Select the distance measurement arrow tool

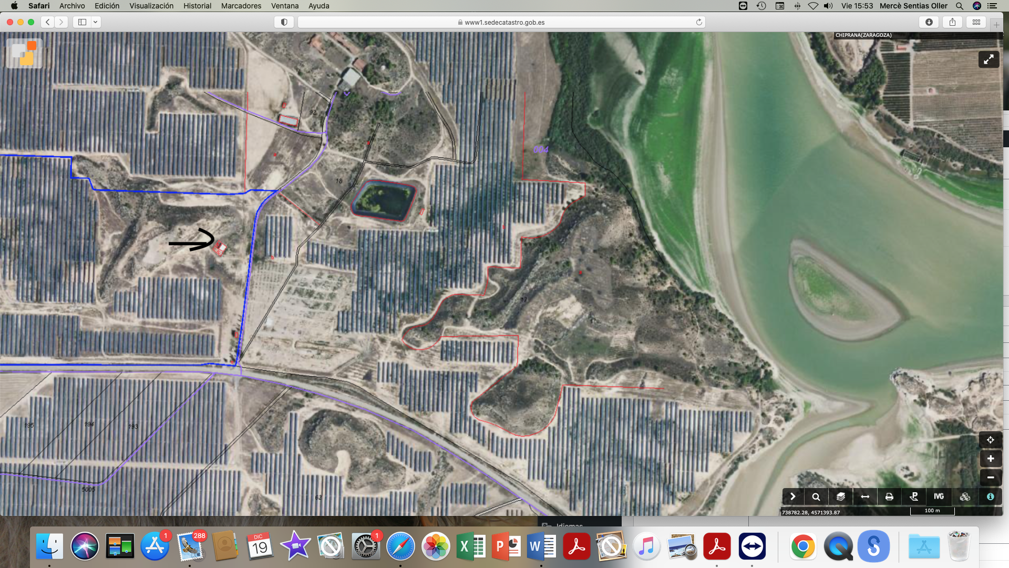pos(865,496)
